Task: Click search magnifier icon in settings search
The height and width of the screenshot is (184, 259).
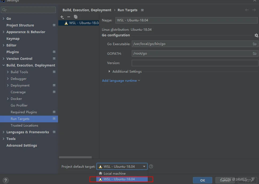Action: (x=4, y=10)
